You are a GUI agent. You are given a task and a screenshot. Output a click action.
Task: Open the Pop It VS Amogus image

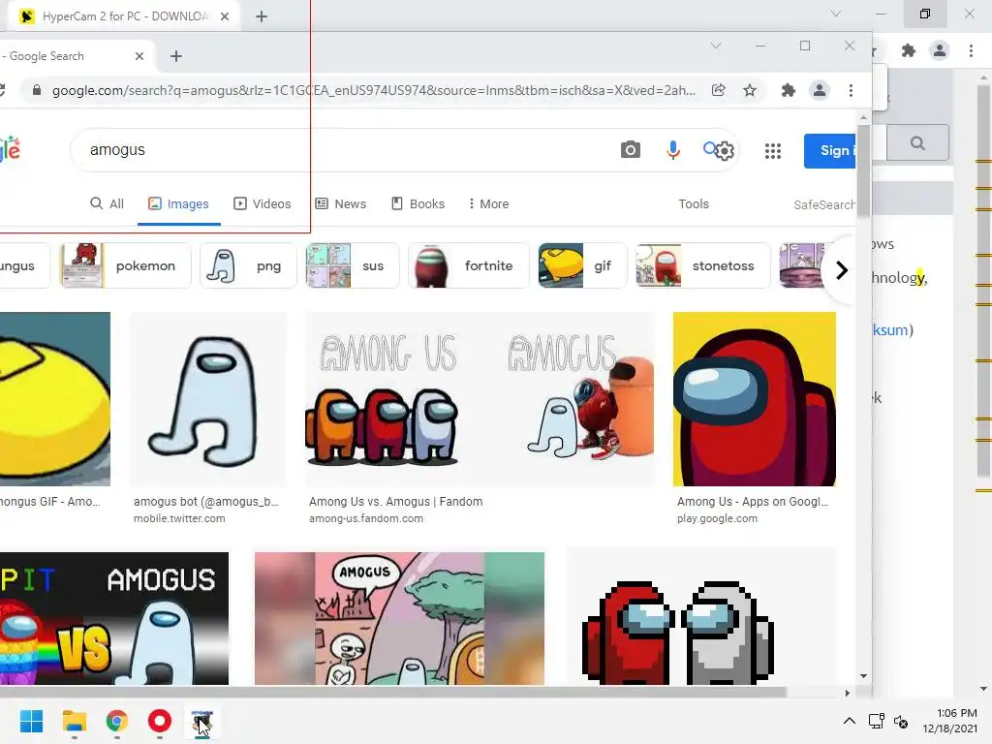(x=114, y=619)
